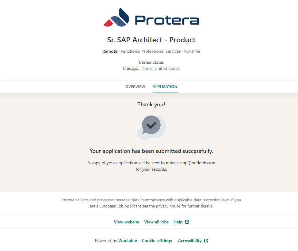Click the Thank you! heading

pyautogui.click(x=151, y=105)
